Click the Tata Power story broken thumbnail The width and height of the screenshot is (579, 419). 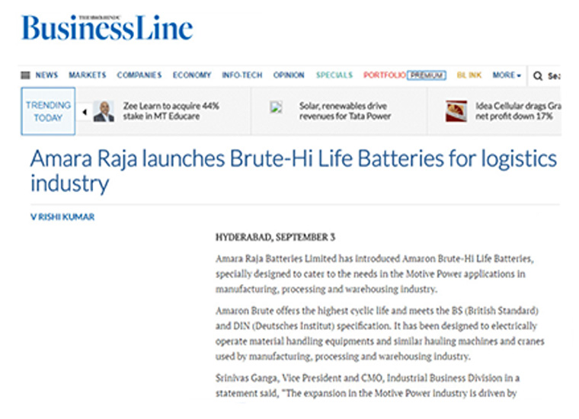coord(277,107)
